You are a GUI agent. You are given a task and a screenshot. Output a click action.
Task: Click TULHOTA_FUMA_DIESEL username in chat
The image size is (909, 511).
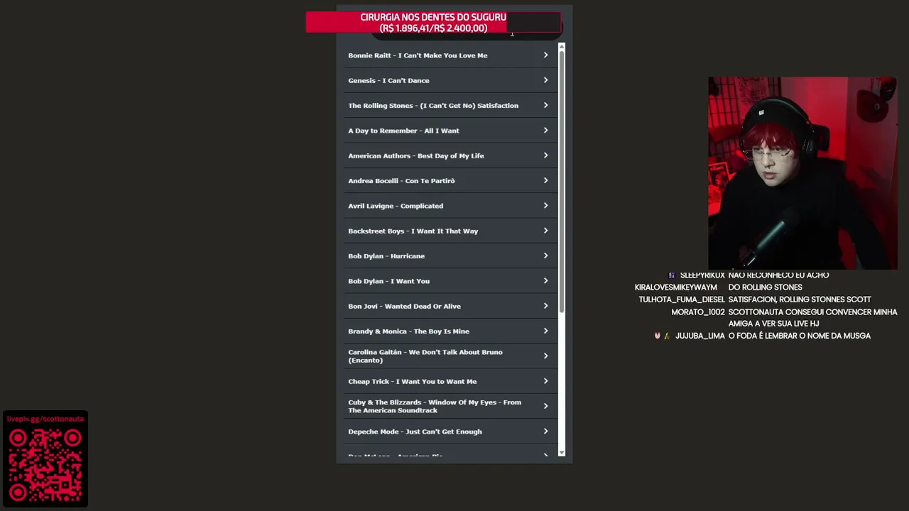pos(681,300)
